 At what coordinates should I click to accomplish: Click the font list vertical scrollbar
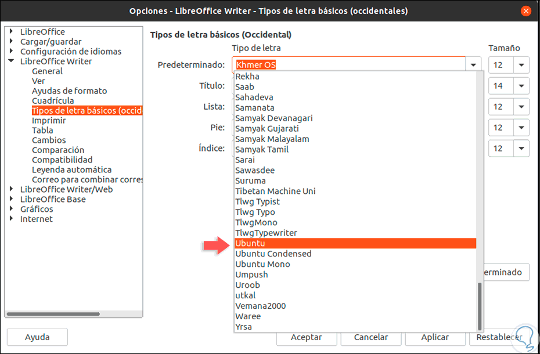pyautogui.click(x=479, y=306)
